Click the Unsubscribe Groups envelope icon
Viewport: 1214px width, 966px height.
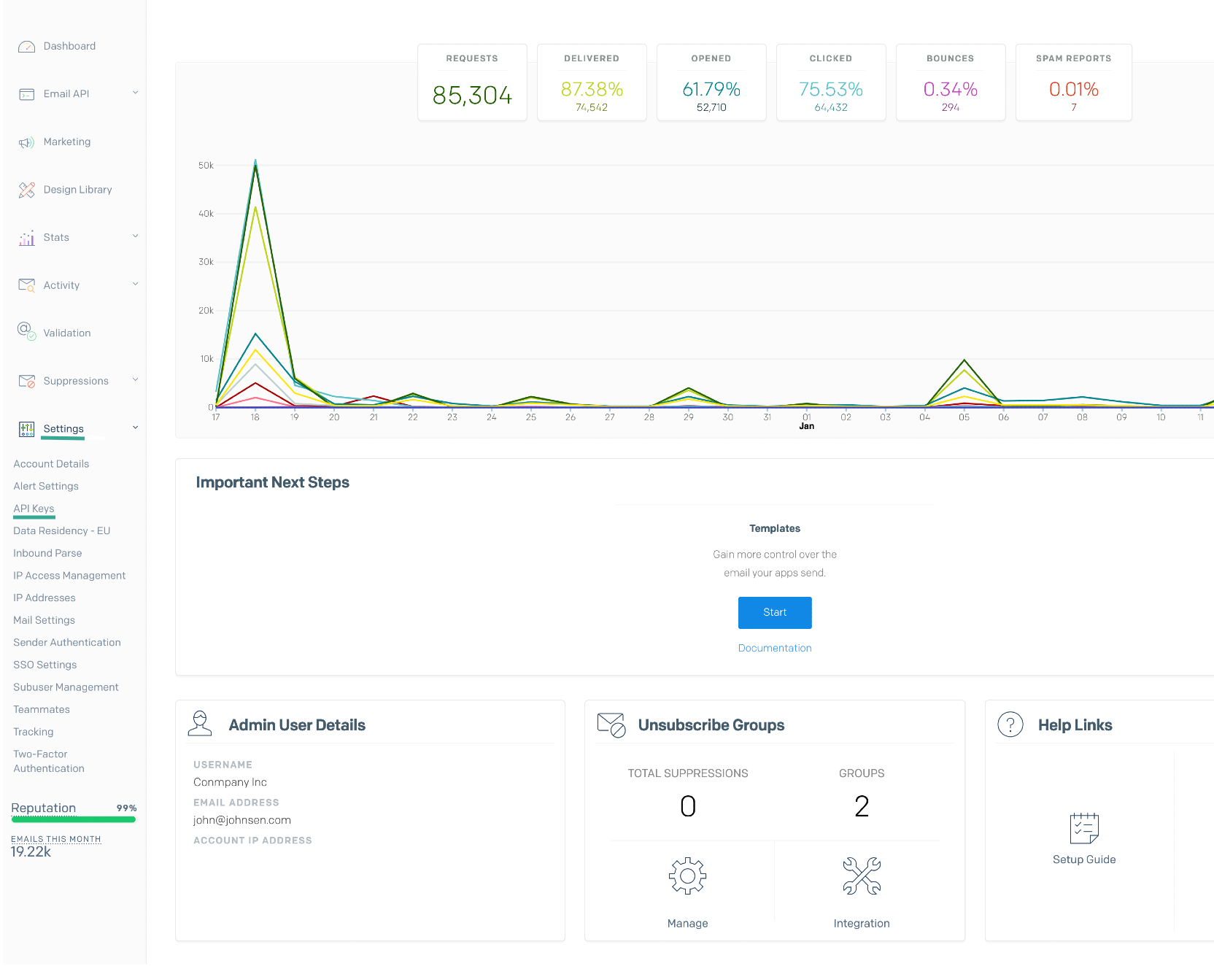tap(611, 725)
